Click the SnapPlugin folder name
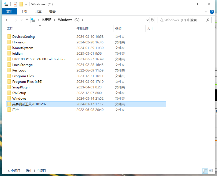 [21, 87]
